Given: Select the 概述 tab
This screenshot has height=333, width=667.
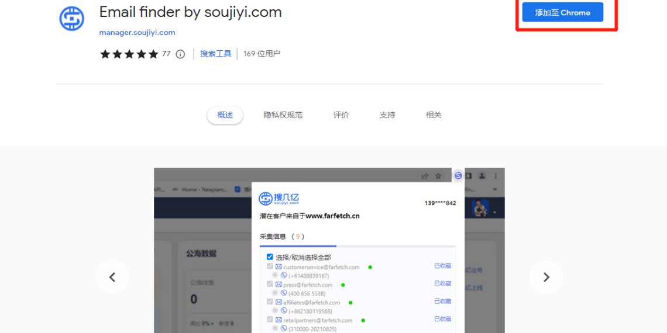Looking at the screenshot, I should [225, 115].
